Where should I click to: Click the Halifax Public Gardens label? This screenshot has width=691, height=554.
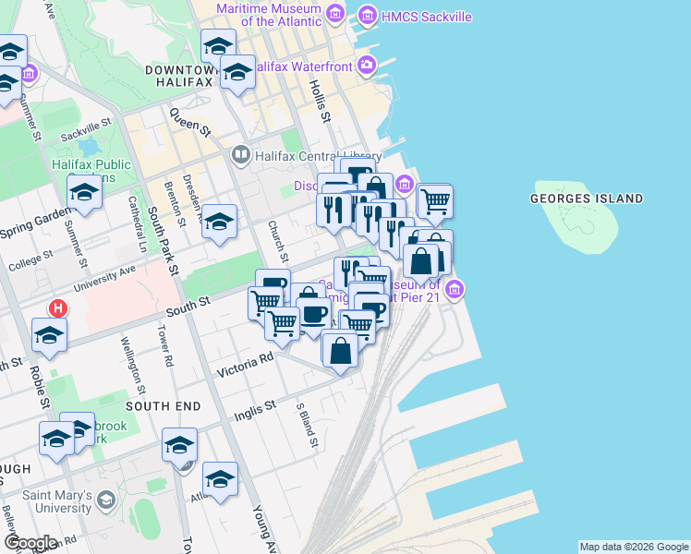pyautogui.click(x=91, y=171)
